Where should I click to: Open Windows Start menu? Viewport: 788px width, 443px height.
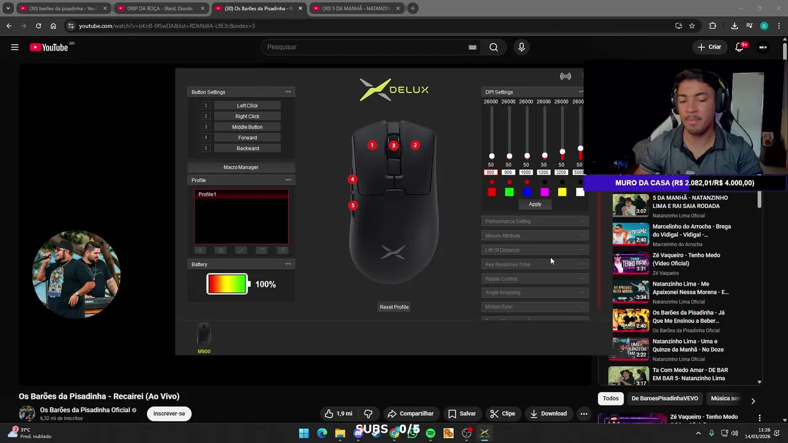pyautogui.click(x=304, y=433)
